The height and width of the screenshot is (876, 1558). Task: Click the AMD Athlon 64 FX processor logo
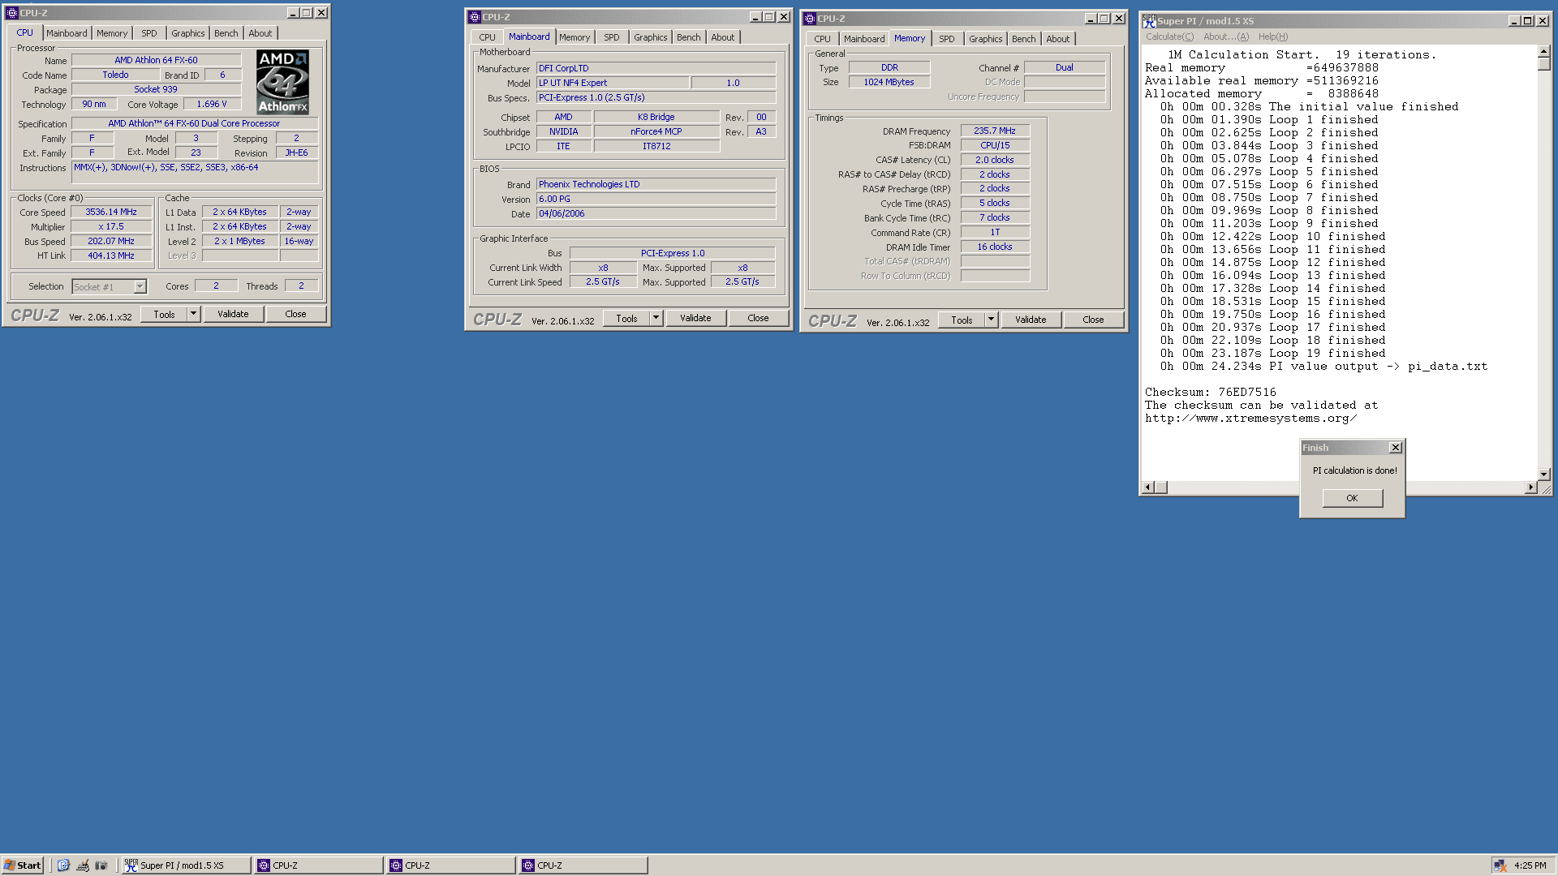click(x=282, y=82)
